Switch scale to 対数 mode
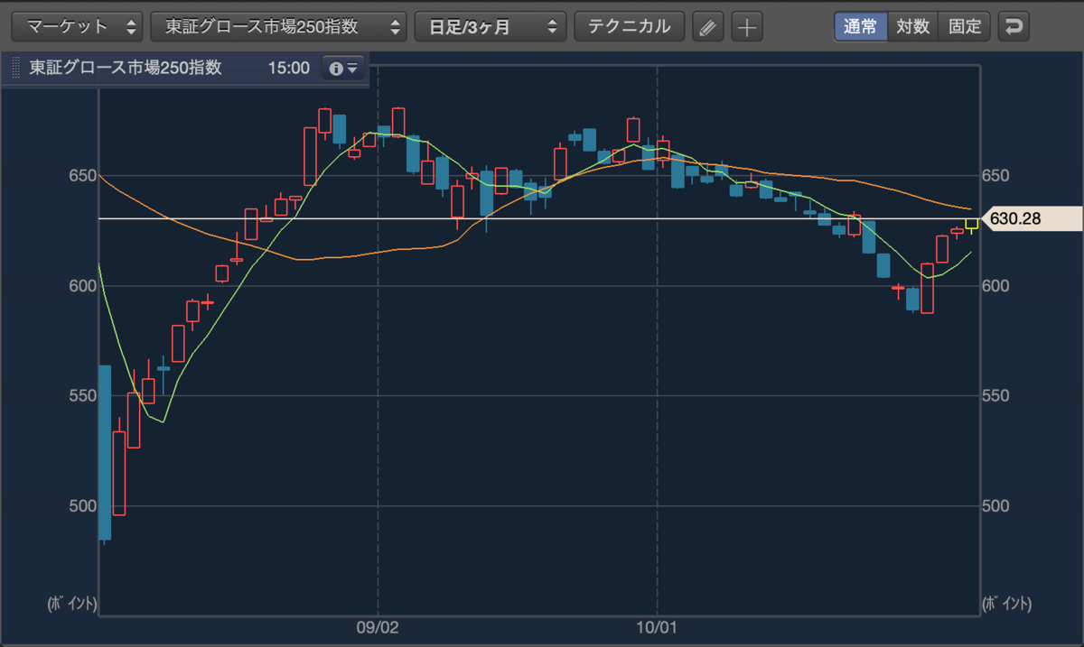 (912, 26)
